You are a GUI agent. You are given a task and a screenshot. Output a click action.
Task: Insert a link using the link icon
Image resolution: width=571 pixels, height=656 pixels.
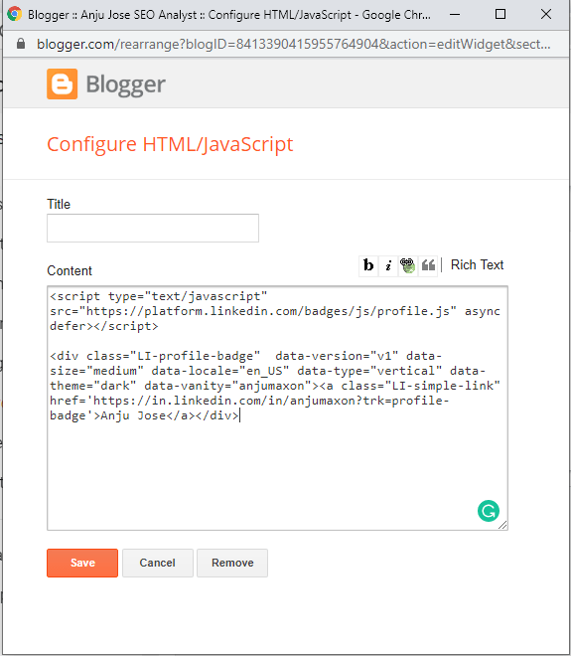(x=407, y=265)
